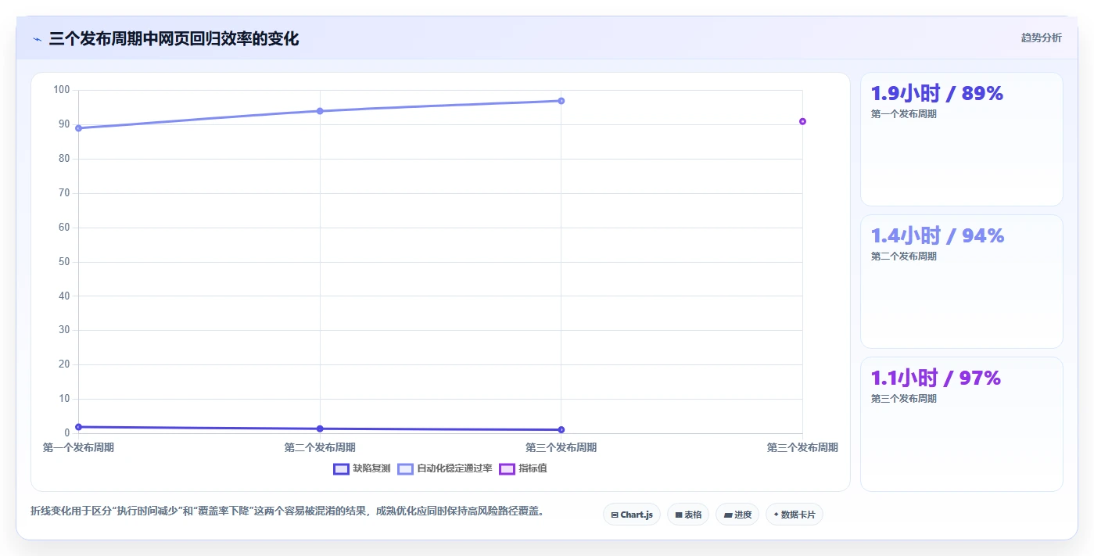The width and height of the screenshot is (1094, 556).
Task: Click the Chart.js pill button
Action: [x=632, y=515]
